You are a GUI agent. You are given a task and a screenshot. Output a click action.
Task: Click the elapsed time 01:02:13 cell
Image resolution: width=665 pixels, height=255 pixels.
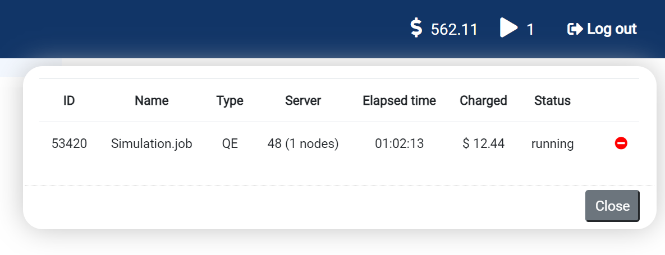tap(399, 144)
